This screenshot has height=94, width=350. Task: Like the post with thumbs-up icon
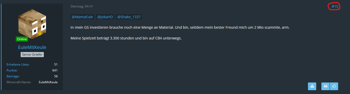click(x=334, y=86)
